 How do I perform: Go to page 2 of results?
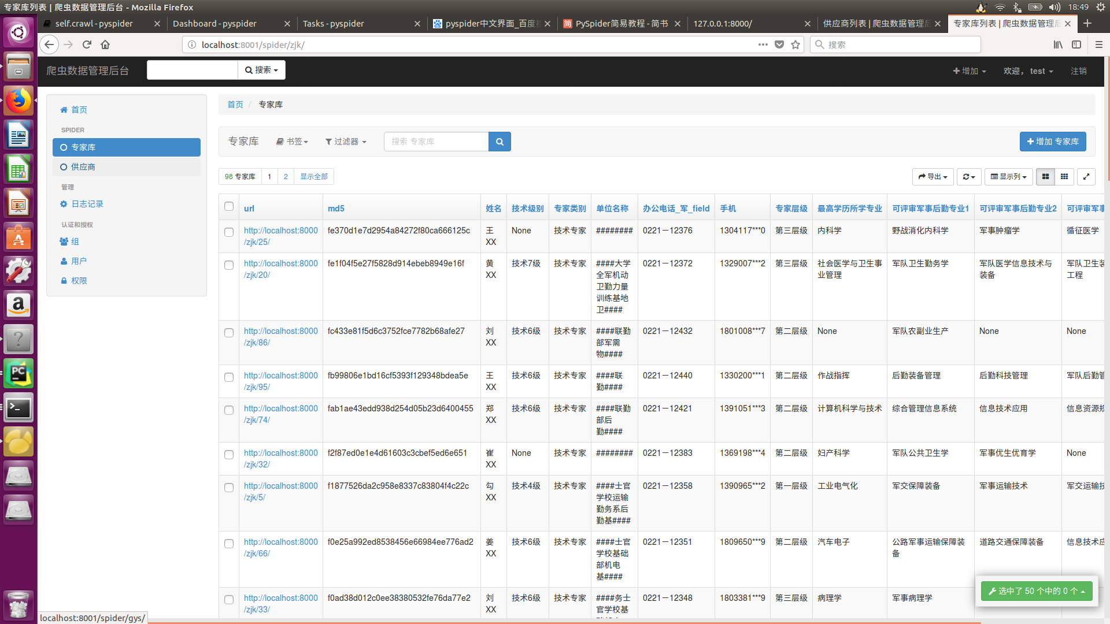click(286, 177)
